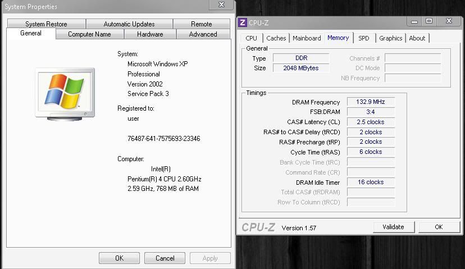Click the DRAM Idle Timer value 16 clocks
The width and height of the screenshot is (465, 269).
pos(371,182)
